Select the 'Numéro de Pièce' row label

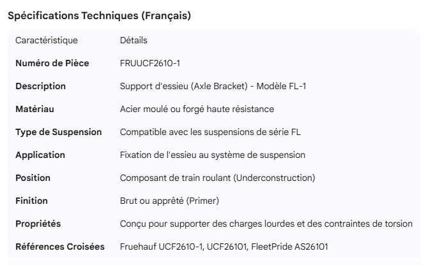pos(52,63)
